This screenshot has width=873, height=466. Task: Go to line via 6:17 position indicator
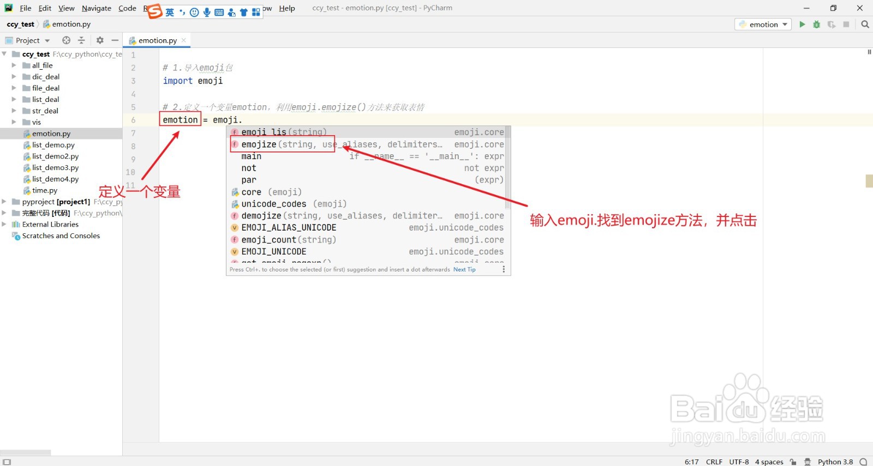(x=691, y=462)
